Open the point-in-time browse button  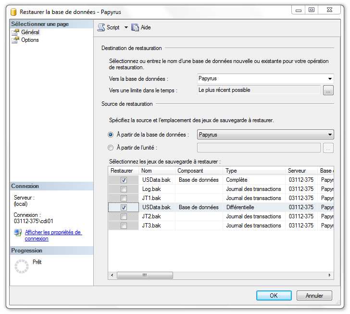coord(328,90)
